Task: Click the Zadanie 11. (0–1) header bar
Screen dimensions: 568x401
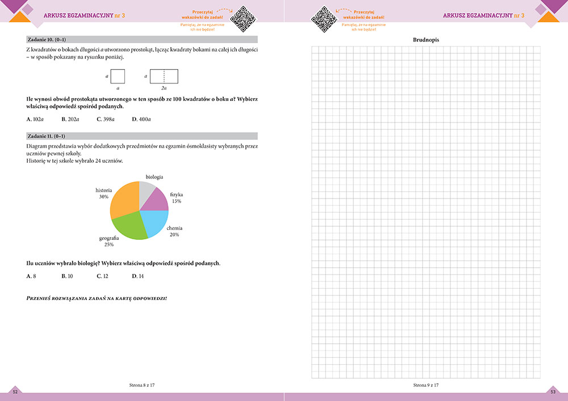Action: (x=142, y=136)
